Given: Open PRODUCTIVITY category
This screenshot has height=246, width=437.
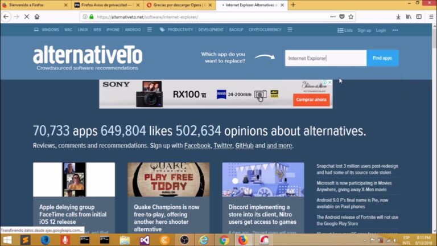Looking at the screenshot, I should click(180, 30).
